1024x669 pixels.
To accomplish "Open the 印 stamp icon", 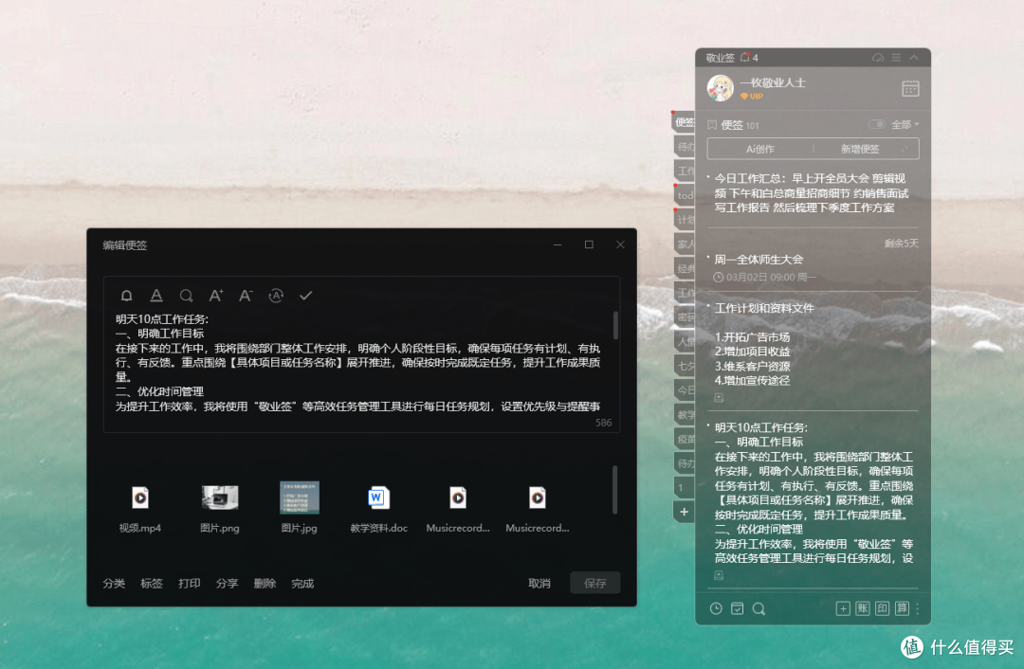I will (883, 608).
